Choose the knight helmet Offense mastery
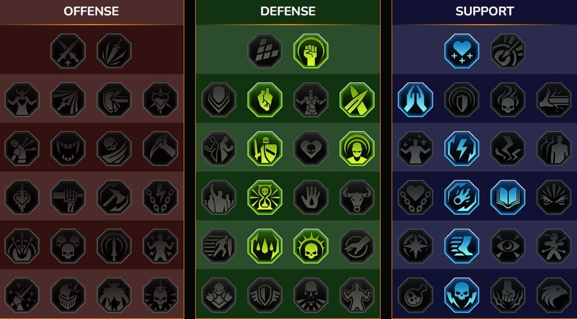This screenshot has height=319, width=577. tap(68, 295)
